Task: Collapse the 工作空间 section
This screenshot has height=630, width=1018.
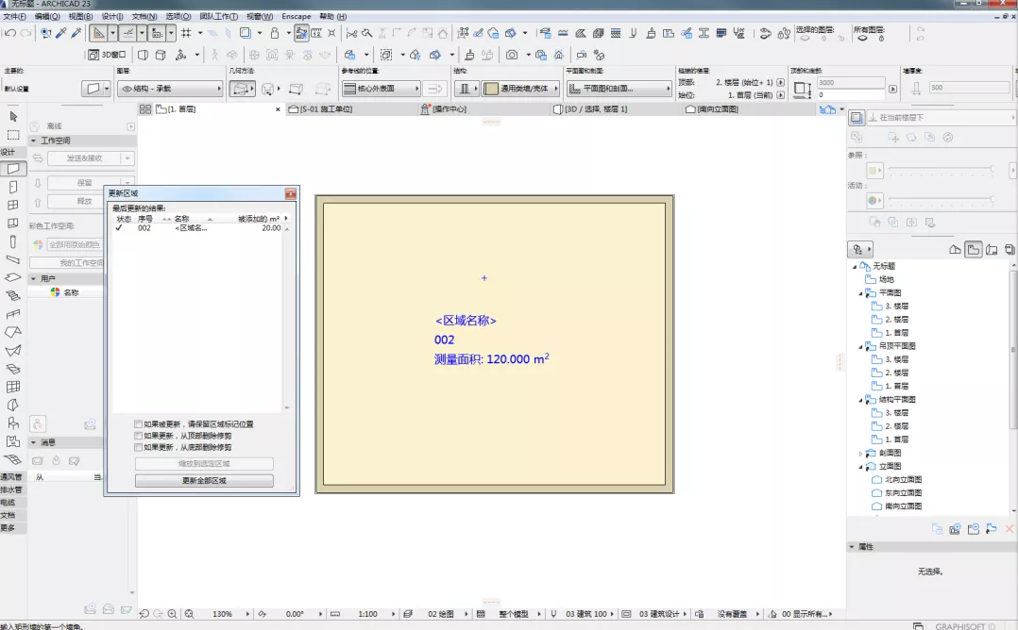Action: pos(34,141)
